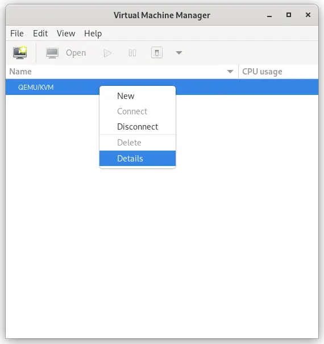Screen dimensions: 324x344
Task: Click the CPU usage column header
Action: 279,72
